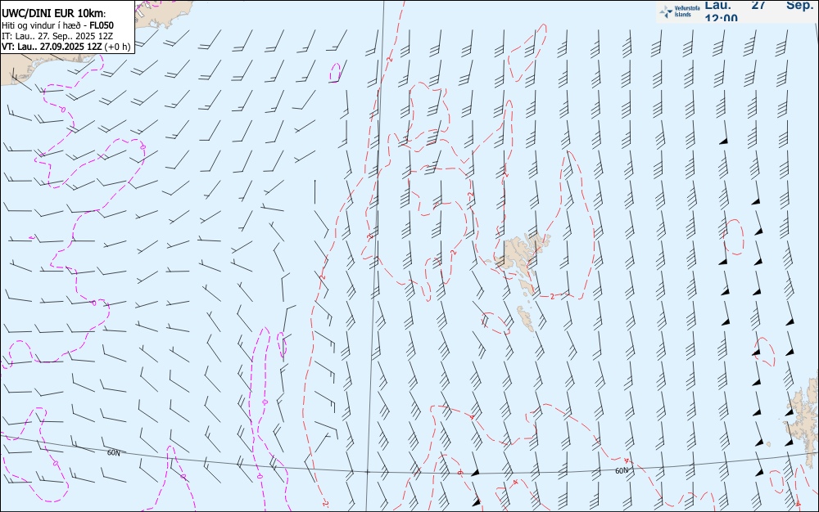The height and width of the screenshot is (512, 819).
Task: Click the 'UWC/DINI EUR 10km:' map title
Action: tap(54, 14)
